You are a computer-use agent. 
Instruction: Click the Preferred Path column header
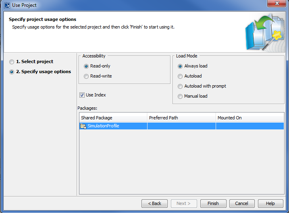[x=181, y=118]
